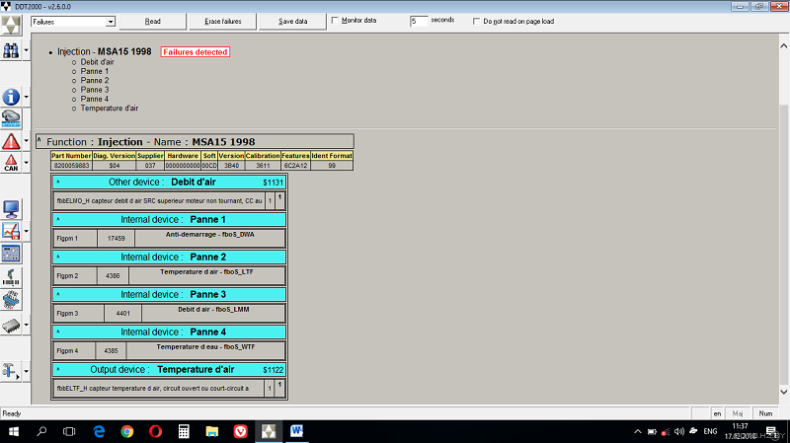This screenshot has width=790, height=443.
Task: Enable the Monitor data checkbox
Action: pyautogui.click(x=335, y=20)
